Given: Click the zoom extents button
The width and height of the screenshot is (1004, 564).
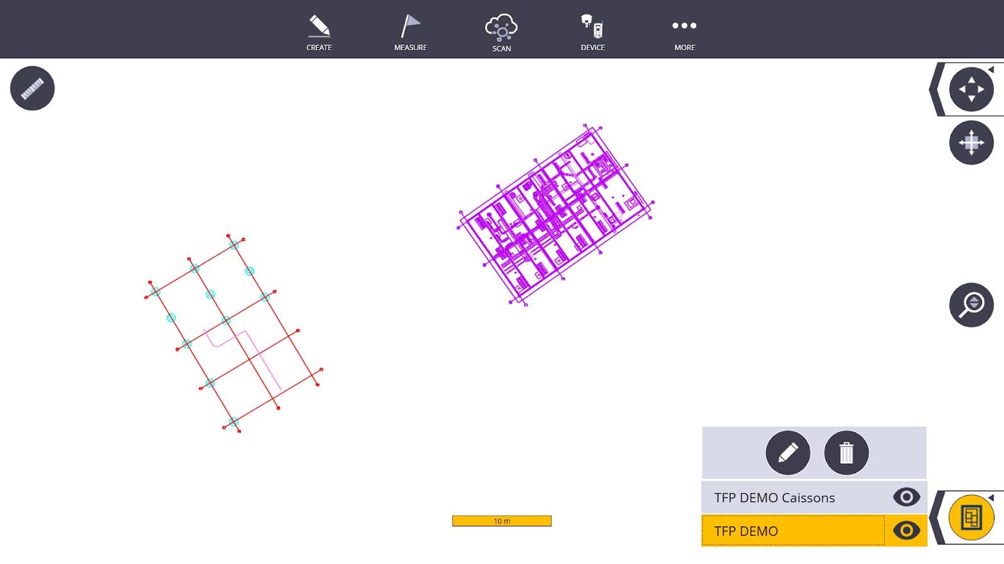Looking at the screenshot, I should tap(971, 143).
